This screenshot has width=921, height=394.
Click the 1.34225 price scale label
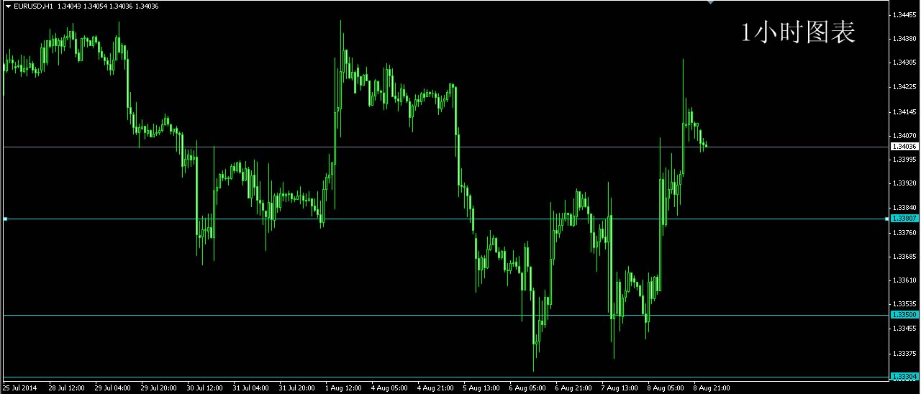pyautogui.click(x=905, y=87)
